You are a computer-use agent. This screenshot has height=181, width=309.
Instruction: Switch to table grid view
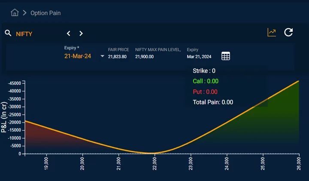point(226,56)
